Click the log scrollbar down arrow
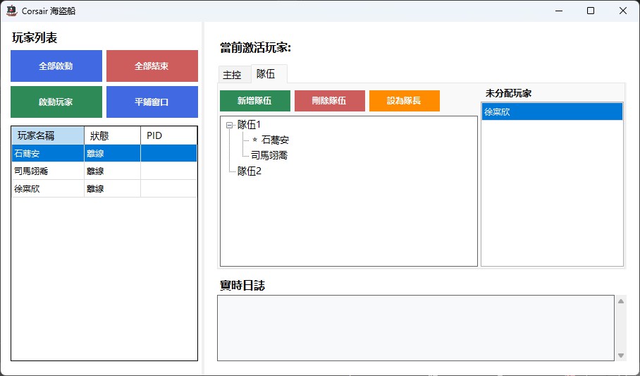 tap(620, 356)
